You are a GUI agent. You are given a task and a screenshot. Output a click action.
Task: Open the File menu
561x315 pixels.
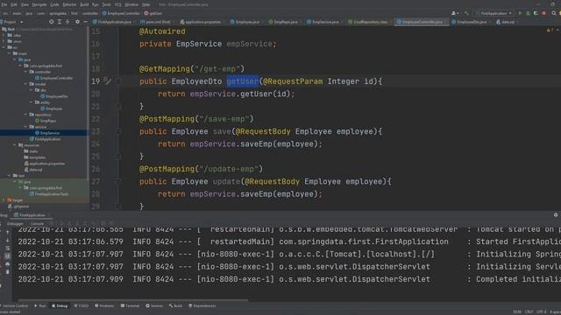(x=4, y=4)
